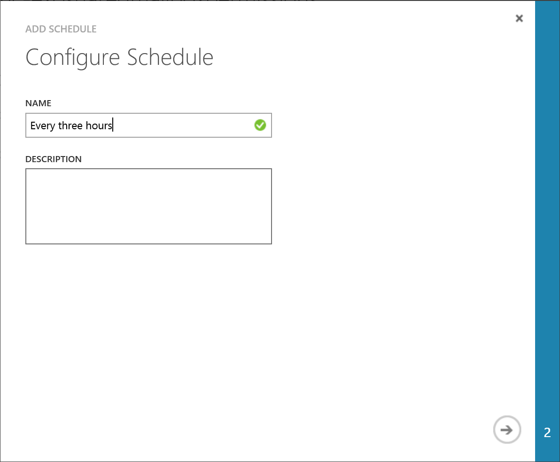This screenshot has width=560, height=462.
Task: Click the NAME field label
Action: coord(38,103)
